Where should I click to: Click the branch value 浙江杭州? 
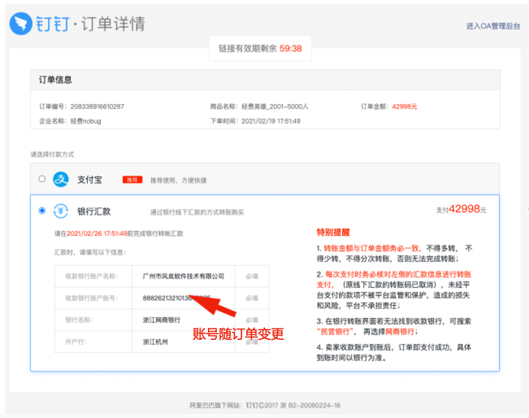155,342
